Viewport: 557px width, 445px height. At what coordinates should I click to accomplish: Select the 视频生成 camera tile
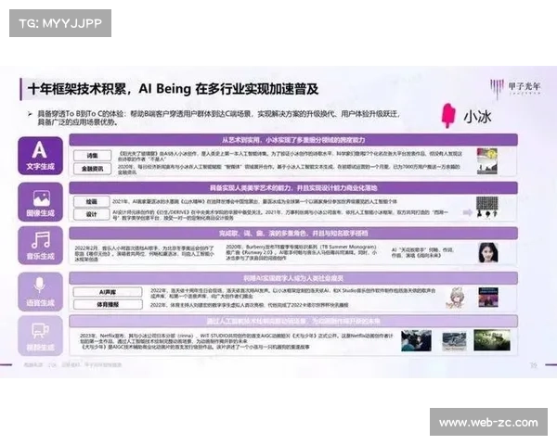click(41, 336)
